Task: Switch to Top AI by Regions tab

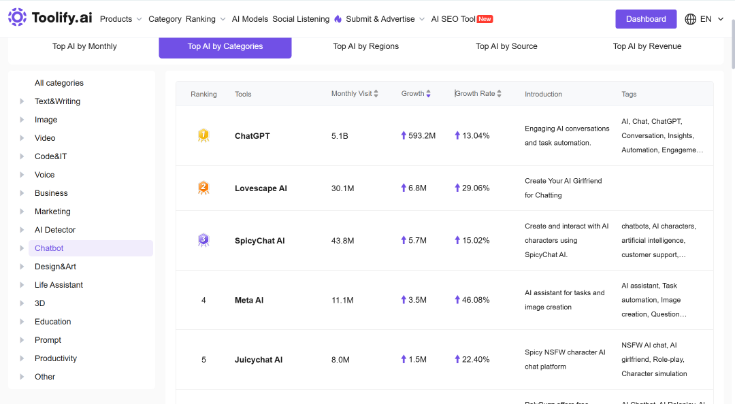Action: pos(366,46)
